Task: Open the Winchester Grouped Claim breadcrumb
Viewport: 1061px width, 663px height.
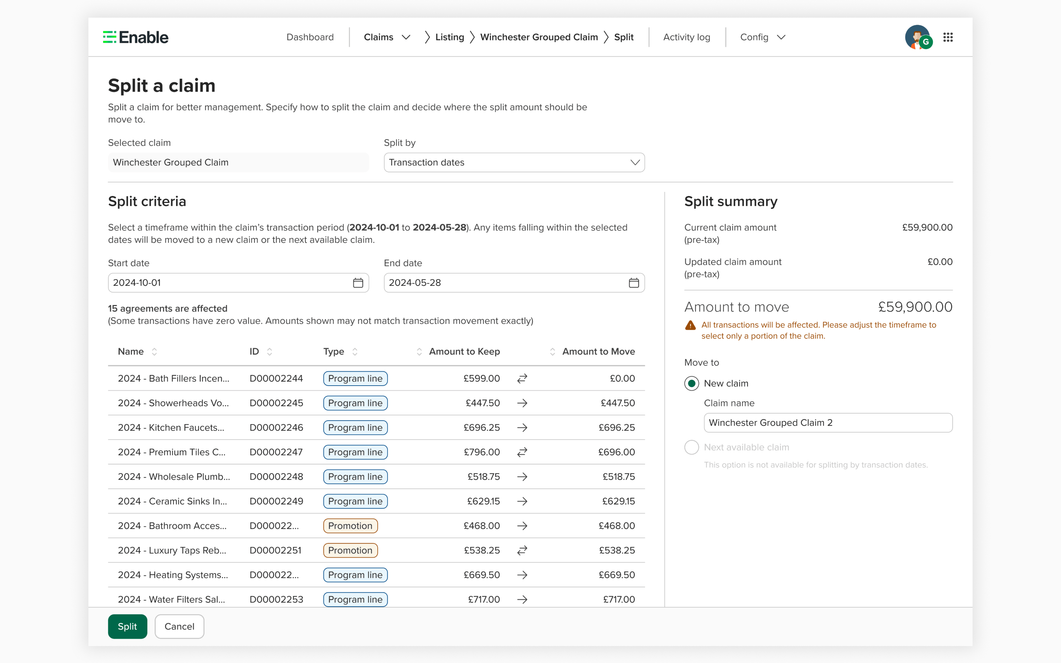Action: 539,37
